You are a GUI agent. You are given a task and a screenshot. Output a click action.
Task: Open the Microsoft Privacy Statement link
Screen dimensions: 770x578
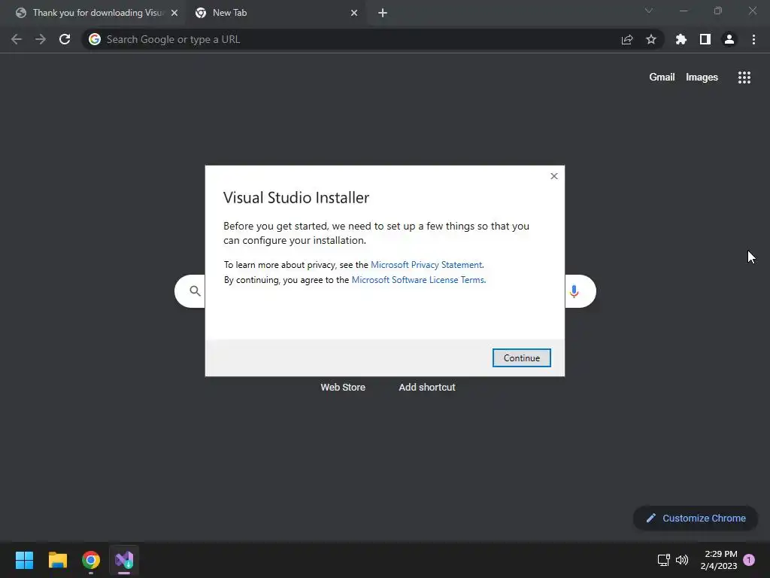(x=426, y=264)
